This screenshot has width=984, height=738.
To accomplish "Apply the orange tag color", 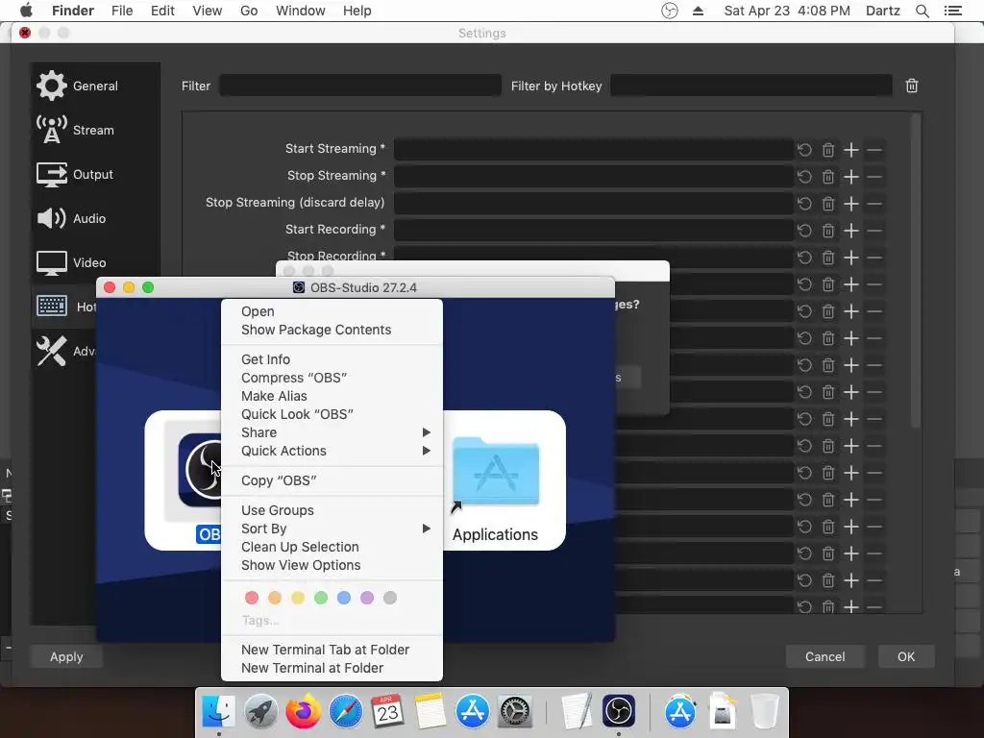I will [x=275, y=598].
